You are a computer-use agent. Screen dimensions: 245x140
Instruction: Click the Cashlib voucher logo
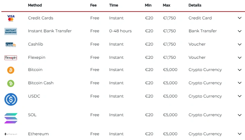coord(11,45)
